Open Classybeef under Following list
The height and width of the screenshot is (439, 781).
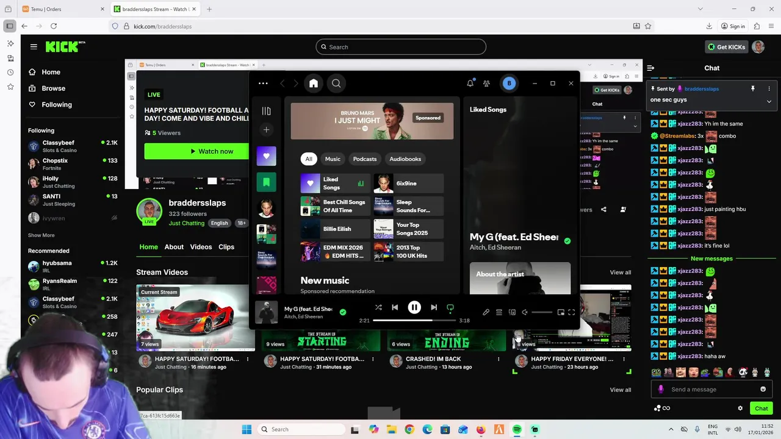pos(73,146)
